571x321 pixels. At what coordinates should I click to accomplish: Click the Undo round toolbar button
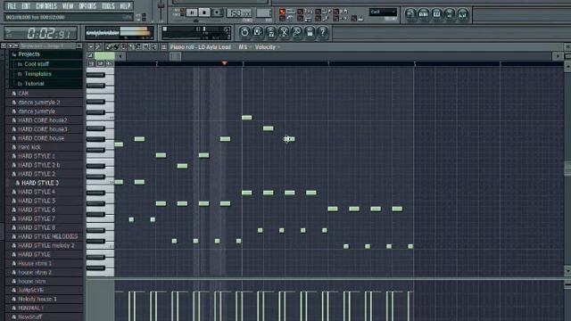(244, 32)
